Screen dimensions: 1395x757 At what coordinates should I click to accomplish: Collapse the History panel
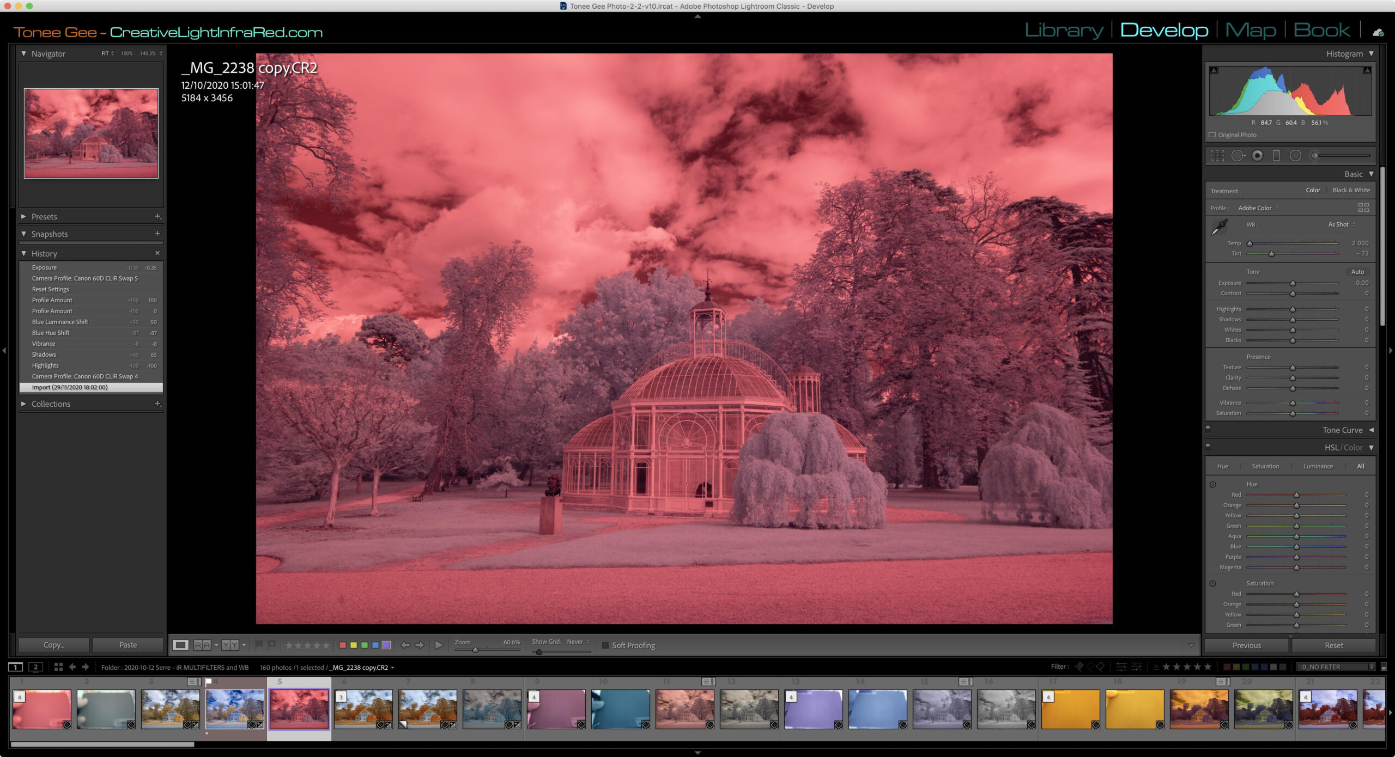point(23,253)
